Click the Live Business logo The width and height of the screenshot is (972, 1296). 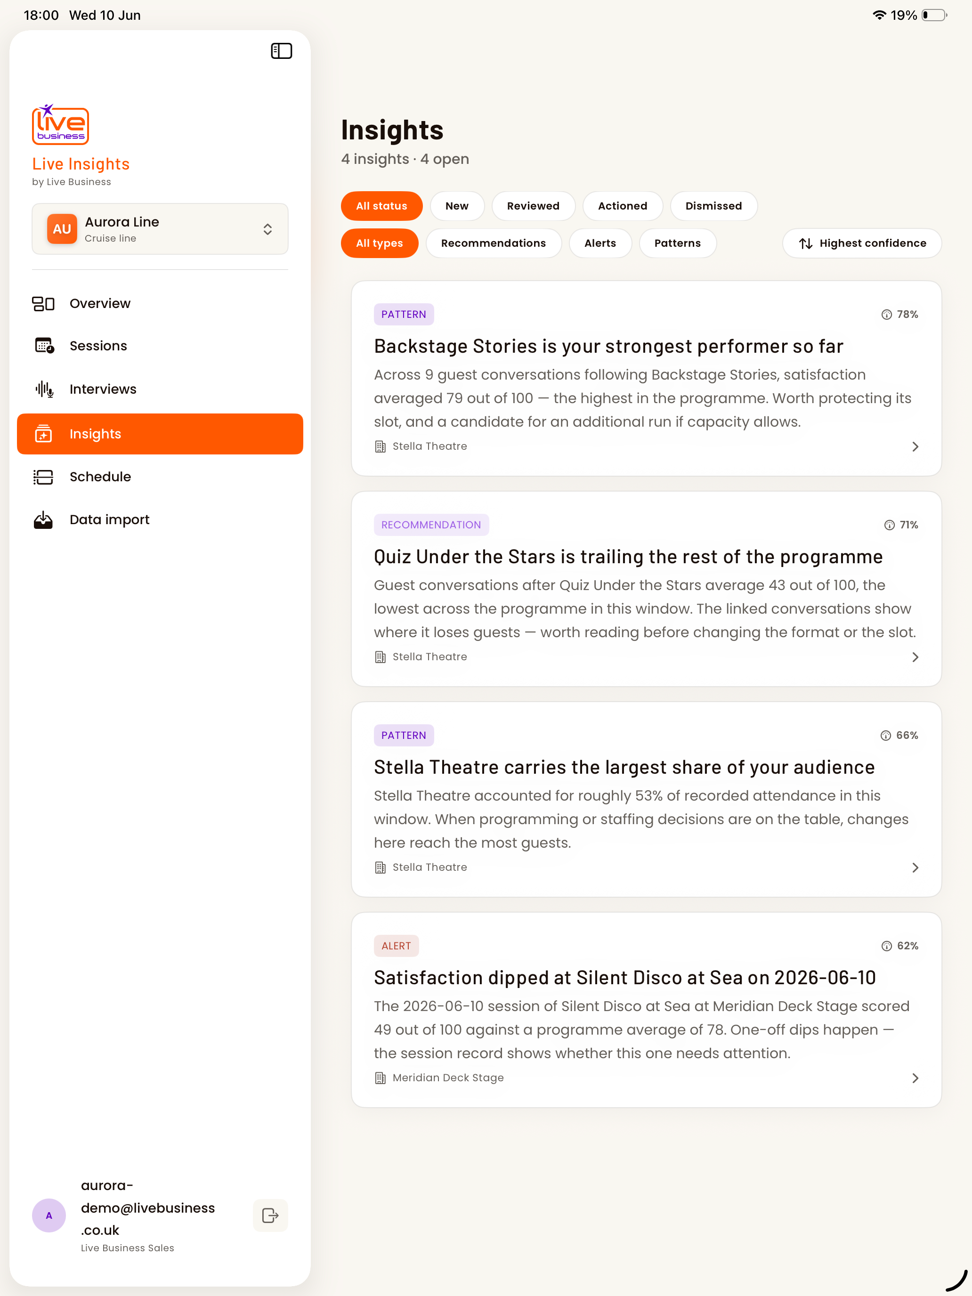pyautogui.click(x=60, y=124)
